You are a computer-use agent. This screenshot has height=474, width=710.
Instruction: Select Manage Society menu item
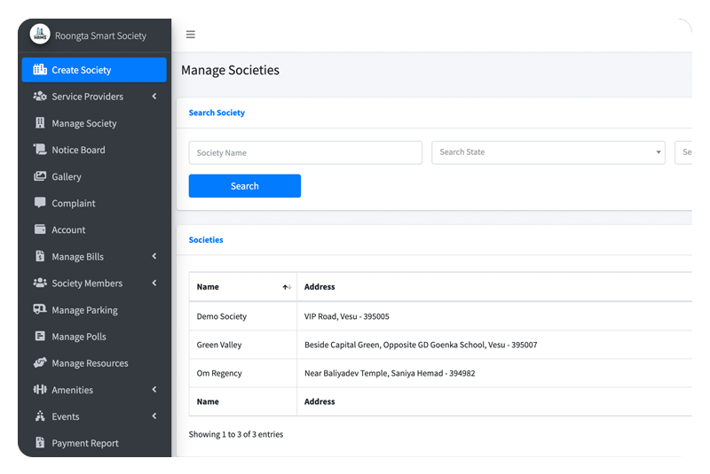tap(84, 124)
